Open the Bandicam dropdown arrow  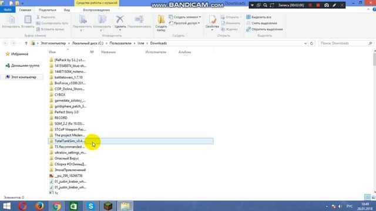252,5
